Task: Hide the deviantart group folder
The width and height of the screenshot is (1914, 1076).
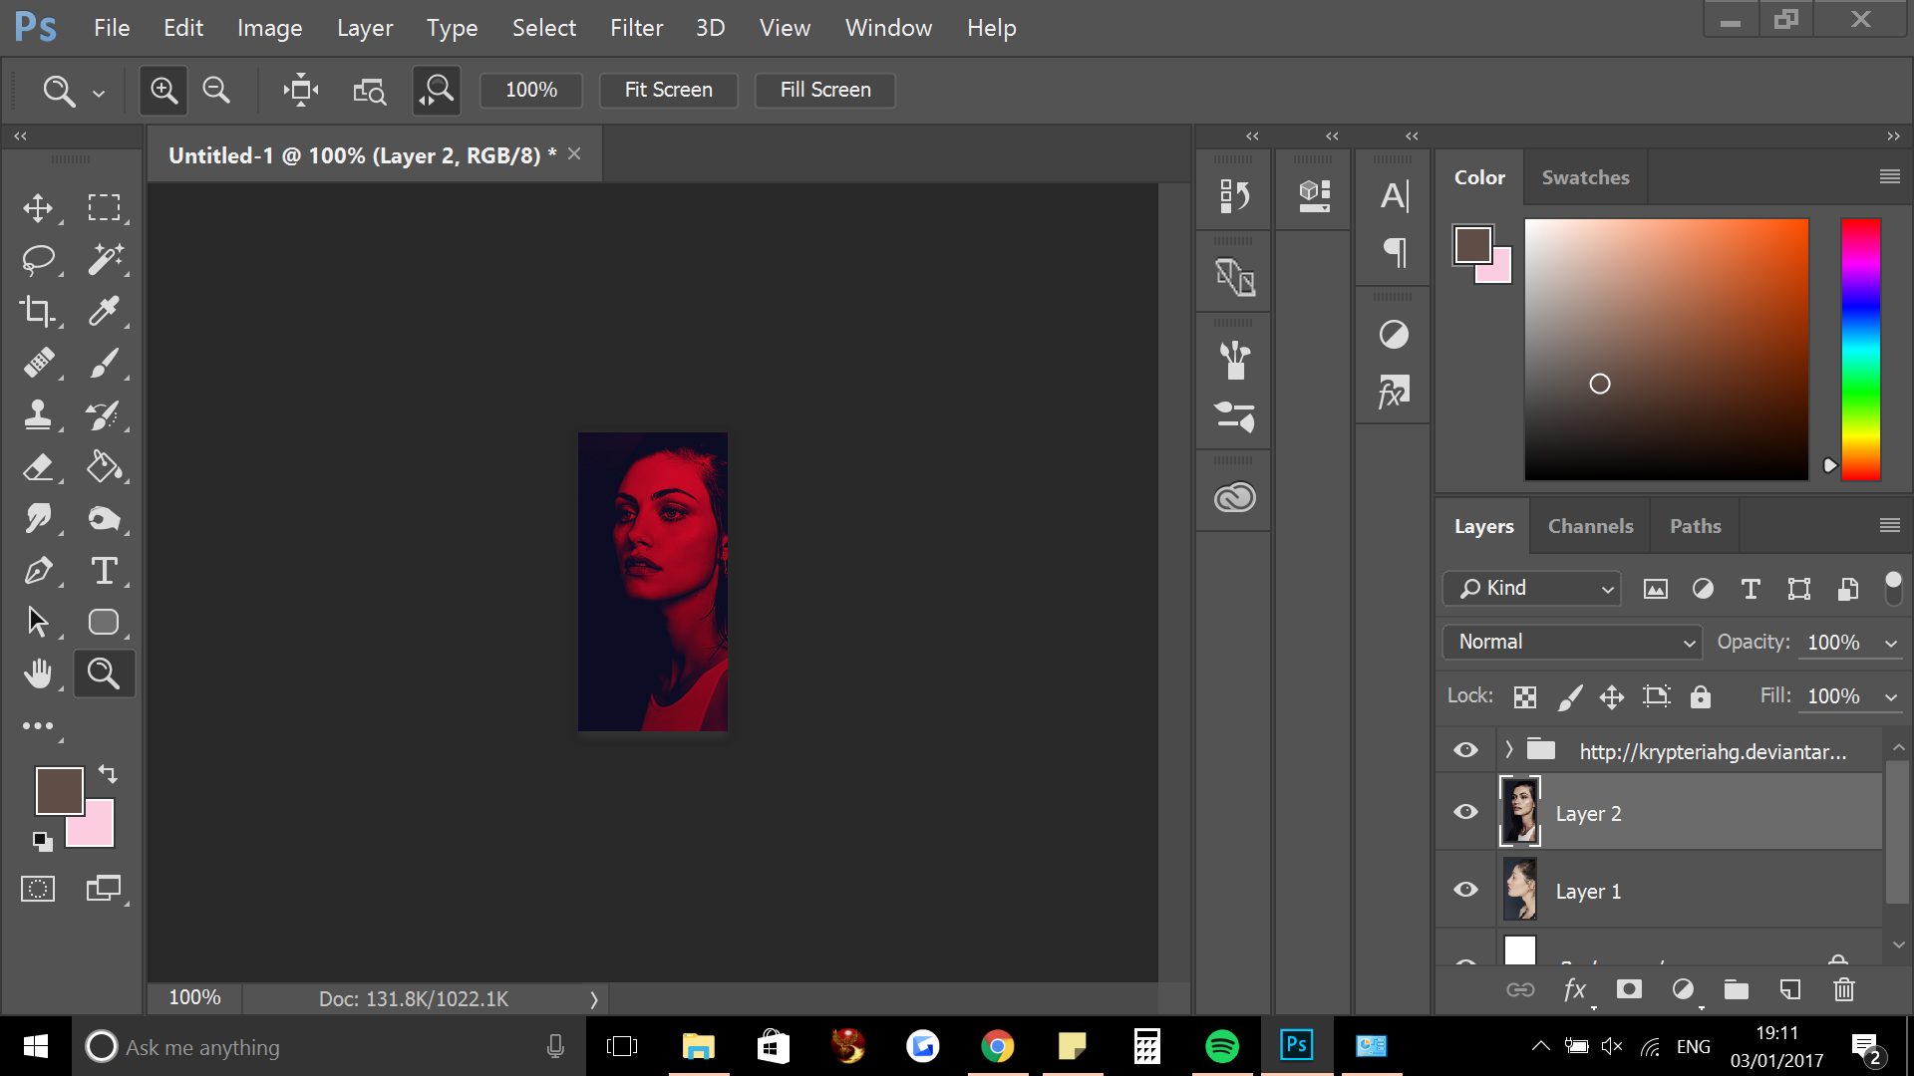Action: click(1465, 750)
